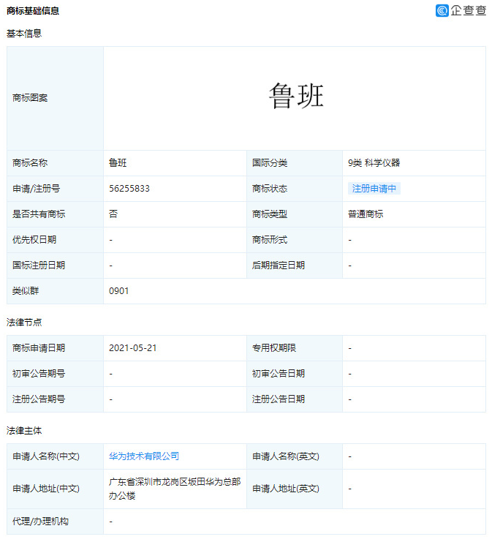Select the 商标基础信息 page heading
The image size is (492, 542).
pos(33,11)
